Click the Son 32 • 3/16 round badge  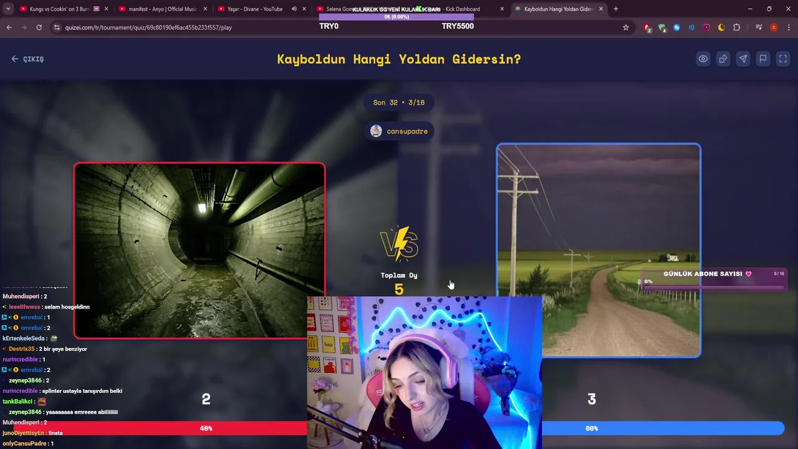pos(399,102)
